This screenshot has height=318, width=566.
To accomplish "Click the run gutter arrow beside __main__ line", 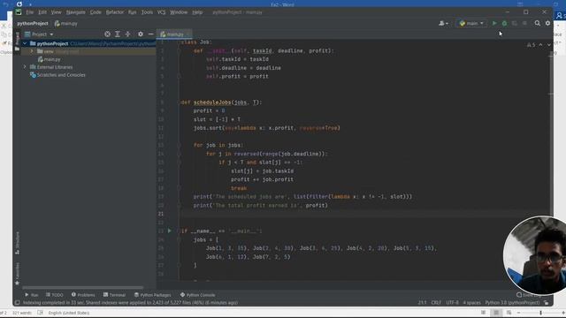I will point(169,231).
